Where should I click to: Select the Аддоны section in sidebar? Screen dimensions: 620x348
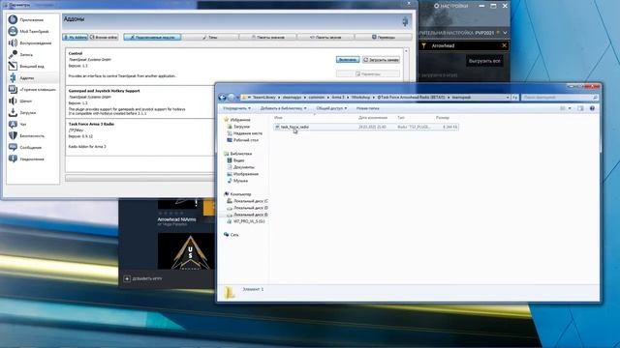(32, 77)
